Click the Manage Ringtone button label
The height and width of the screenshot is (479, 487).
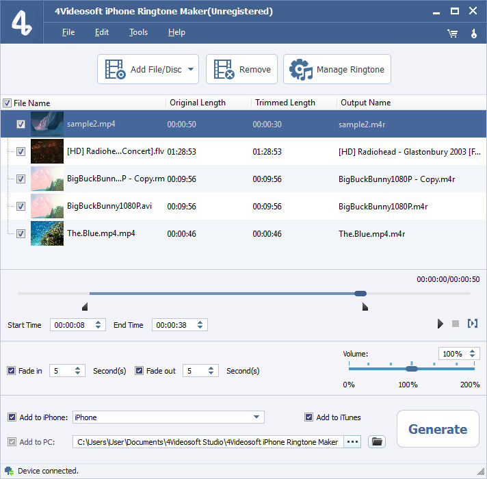point(350,69)
